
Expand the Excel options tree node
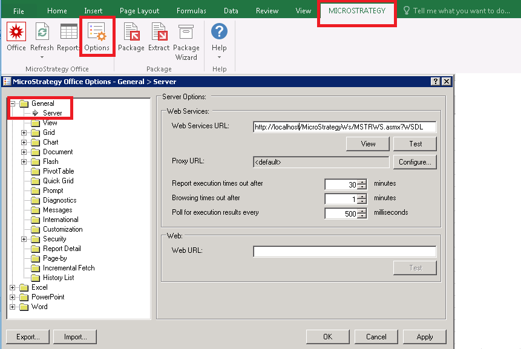[x=13, y=287]
